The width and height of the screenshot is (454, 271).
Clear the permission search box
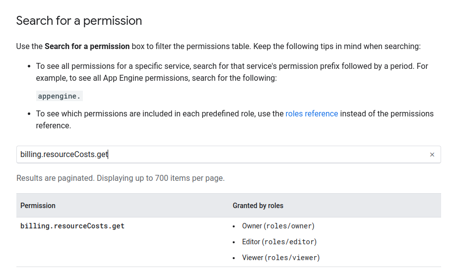click(432, 155)
